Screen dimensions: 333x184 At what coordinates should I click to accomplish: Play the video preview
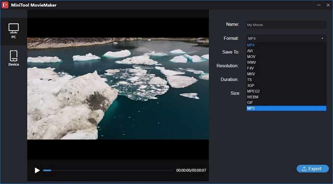tap(37, 170)
